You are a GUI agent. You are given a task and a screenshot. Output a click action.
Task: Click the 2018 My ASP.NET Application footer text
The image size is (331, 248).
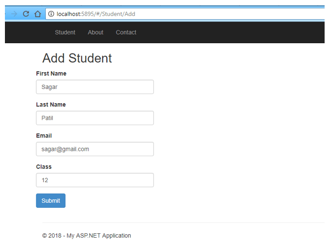coord(87,236)
